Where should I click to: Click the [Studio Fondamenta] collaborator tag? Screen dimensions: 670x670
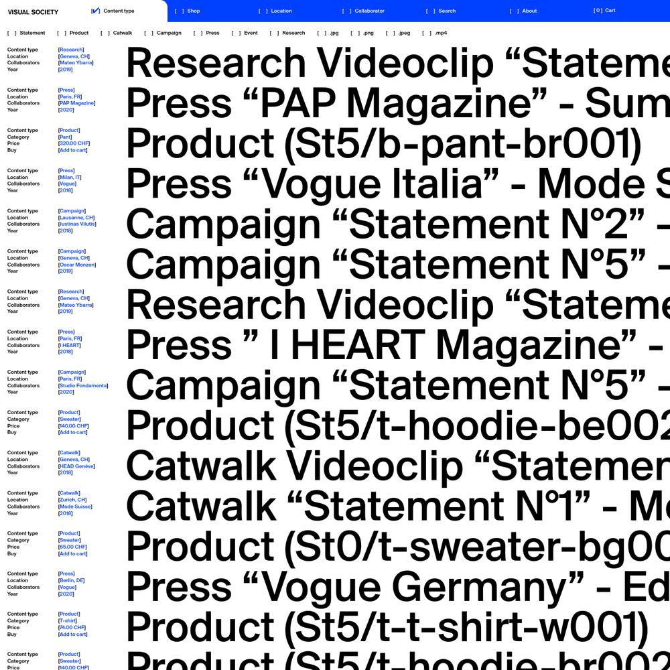83,385
